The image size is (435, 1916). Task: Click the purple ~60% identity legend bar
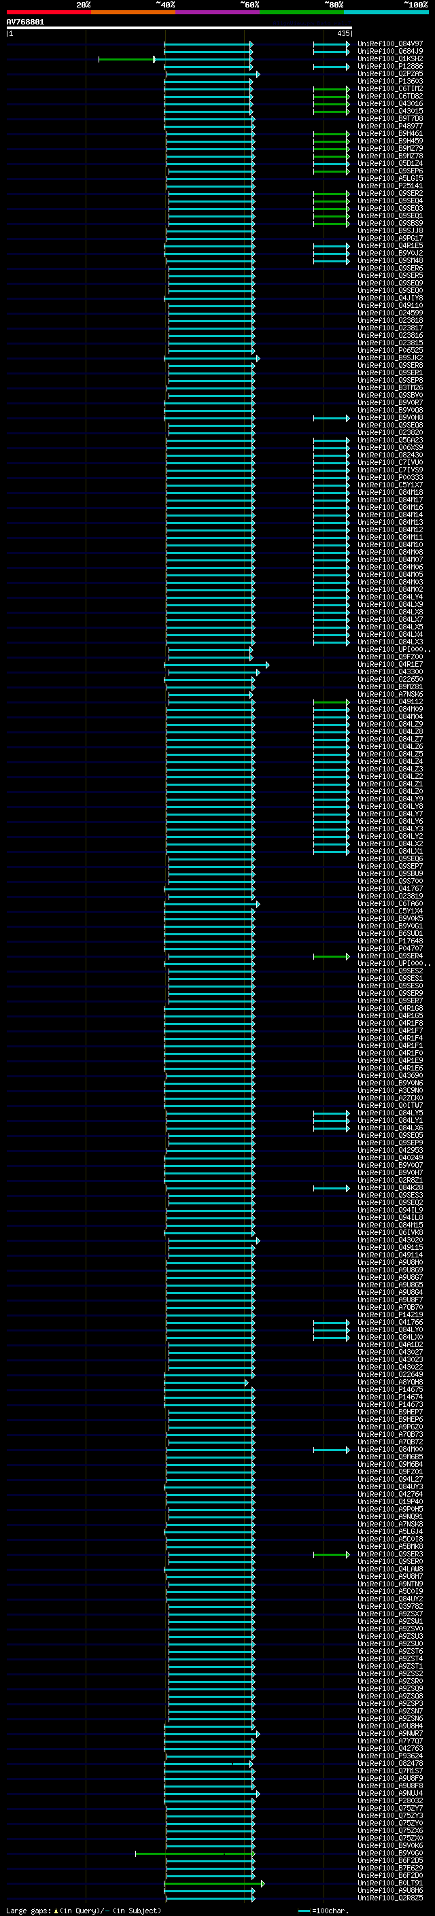pos(217,12)
